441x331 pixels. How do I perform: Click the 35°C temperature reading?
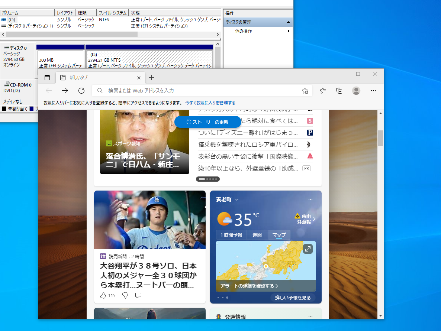click(x=243, y=220)
